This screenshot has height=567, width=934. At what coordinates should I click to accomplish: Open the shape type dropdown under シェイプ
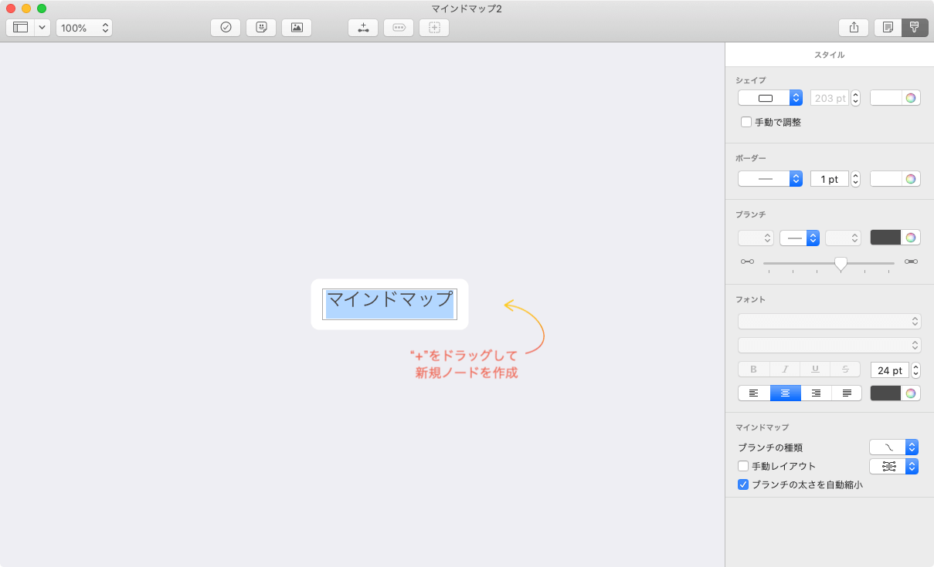[x=770, y=98]
